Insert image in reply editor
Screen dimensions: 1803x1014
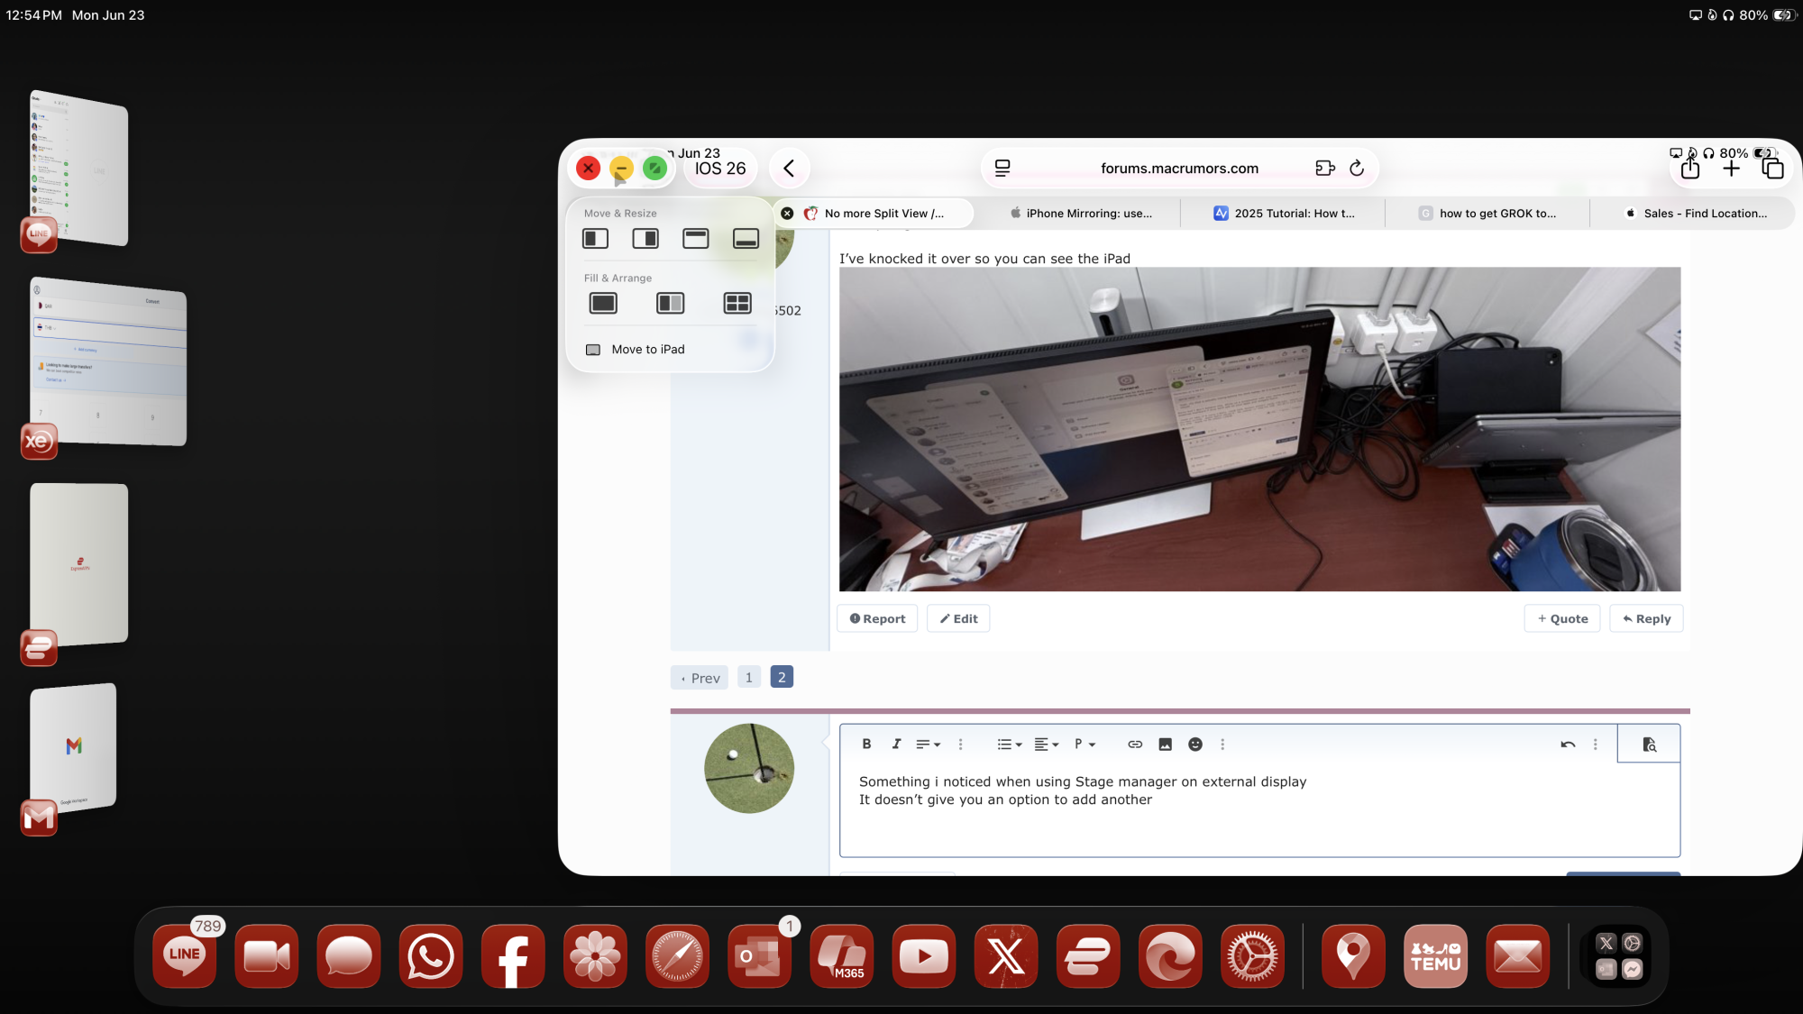[1165, 745]
